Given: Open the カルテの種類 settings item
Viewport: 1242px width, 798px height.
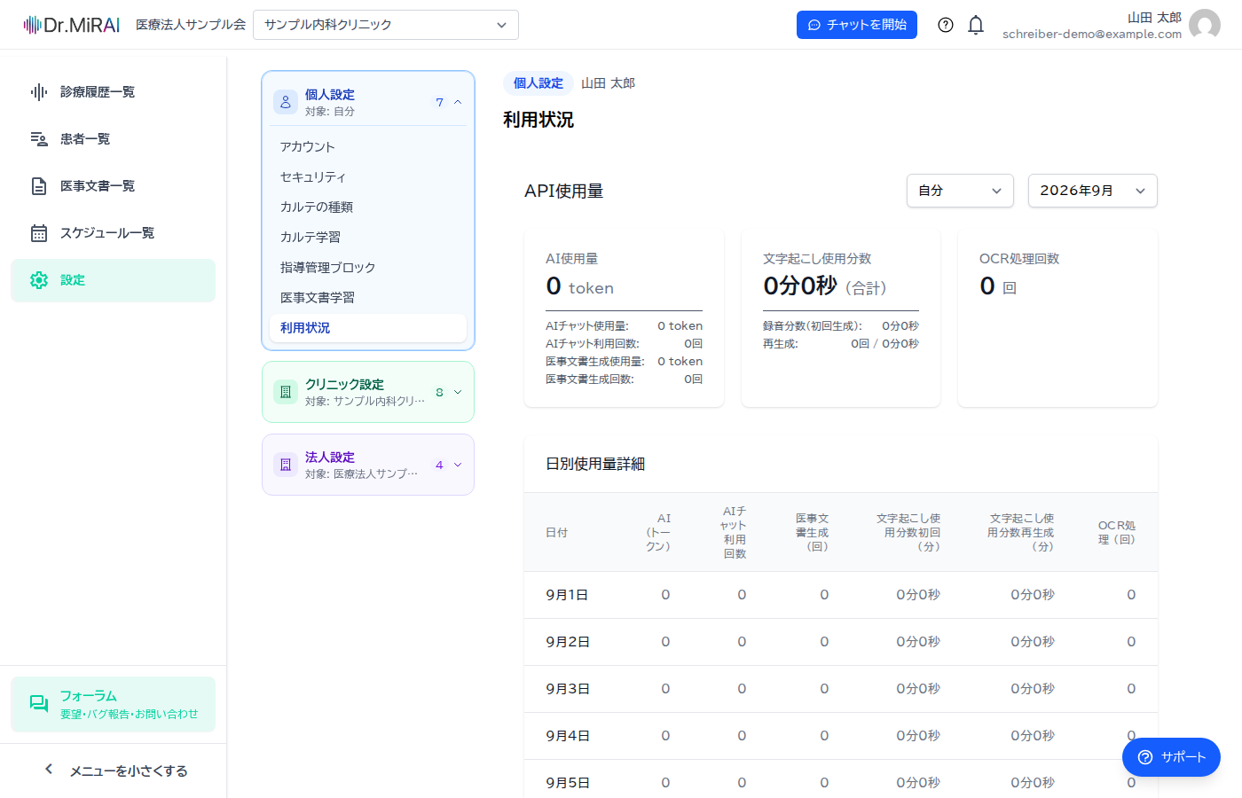Looking at the screenshot, I should point(368,207).
